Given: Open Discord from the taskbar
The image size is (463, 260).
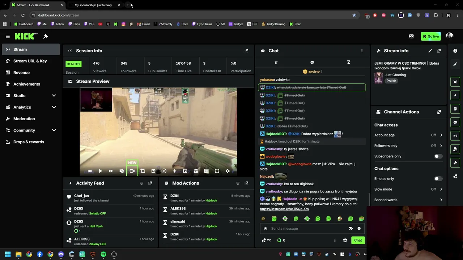Looking at the screenshot, I should coord(61,254).
